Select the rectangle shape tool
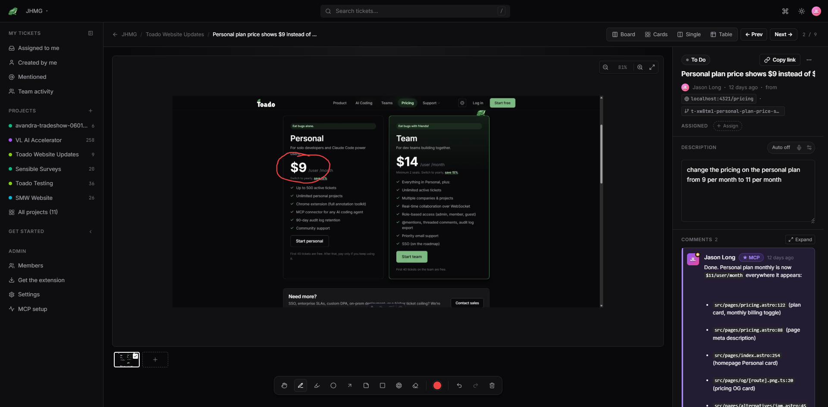828x407 pixels. tap(383, 385)
